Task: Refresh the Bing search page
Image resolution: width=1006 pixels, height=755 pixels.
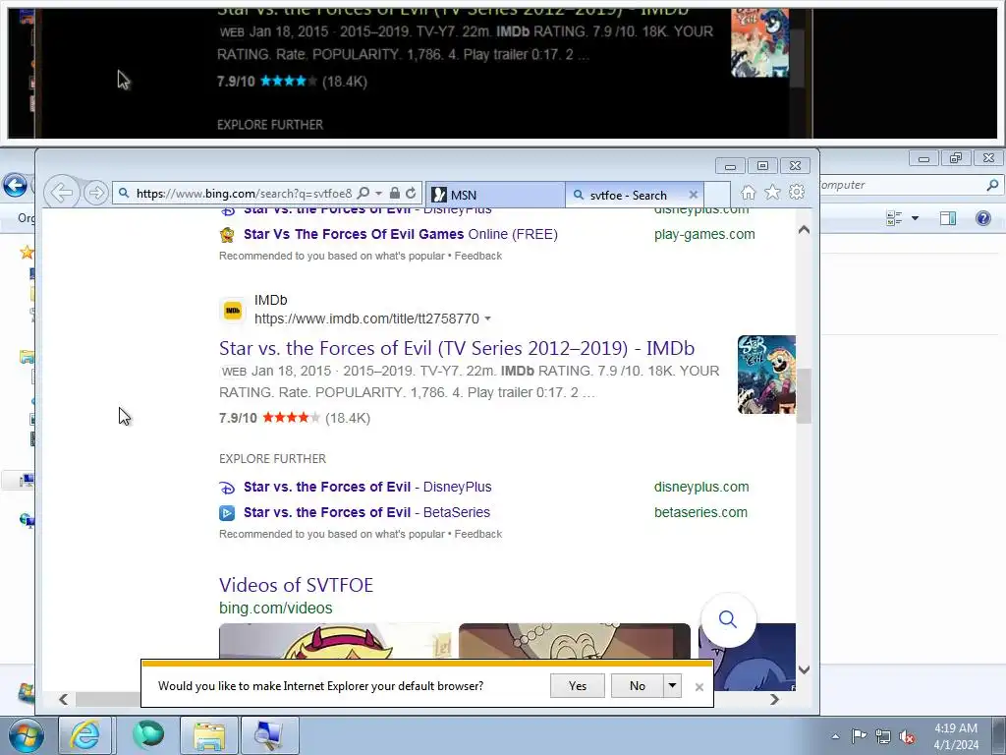Action: click(x=411, y=193)
